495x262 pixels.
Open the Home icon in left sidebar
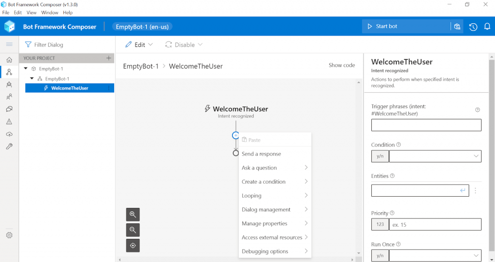(x=9, y=60)
